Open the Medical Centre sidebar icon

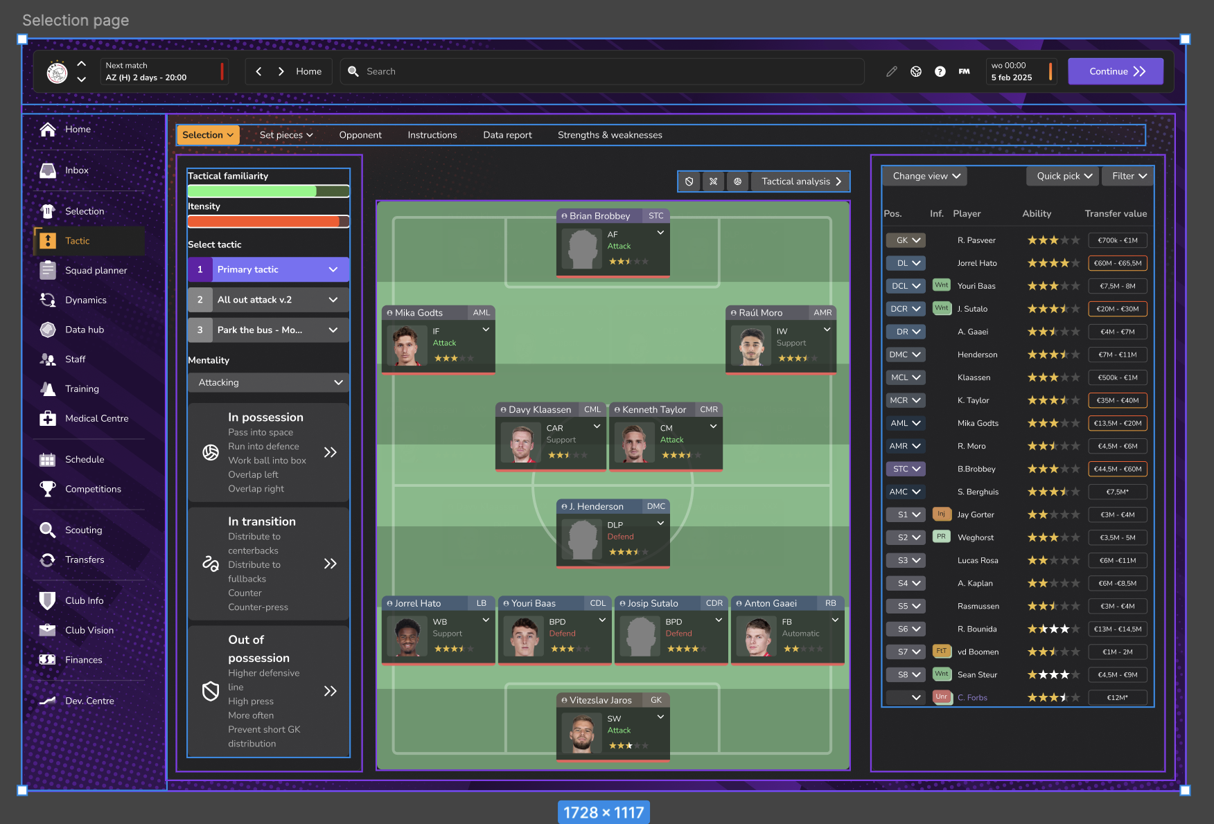48,418
